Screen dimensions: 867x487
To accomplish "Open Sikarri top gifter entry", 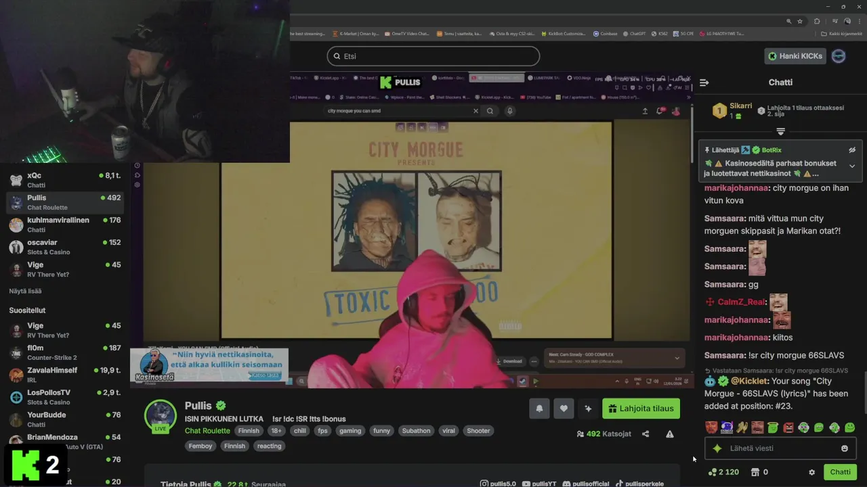I will [732, 111].
